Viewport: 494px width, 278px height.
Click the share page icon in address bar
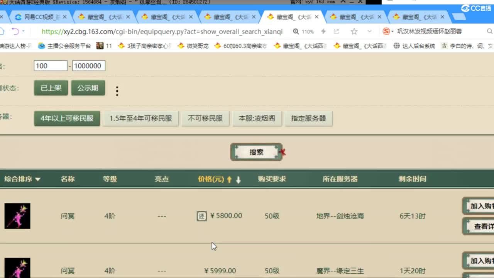pyautogui.click(x=337, y=31)
